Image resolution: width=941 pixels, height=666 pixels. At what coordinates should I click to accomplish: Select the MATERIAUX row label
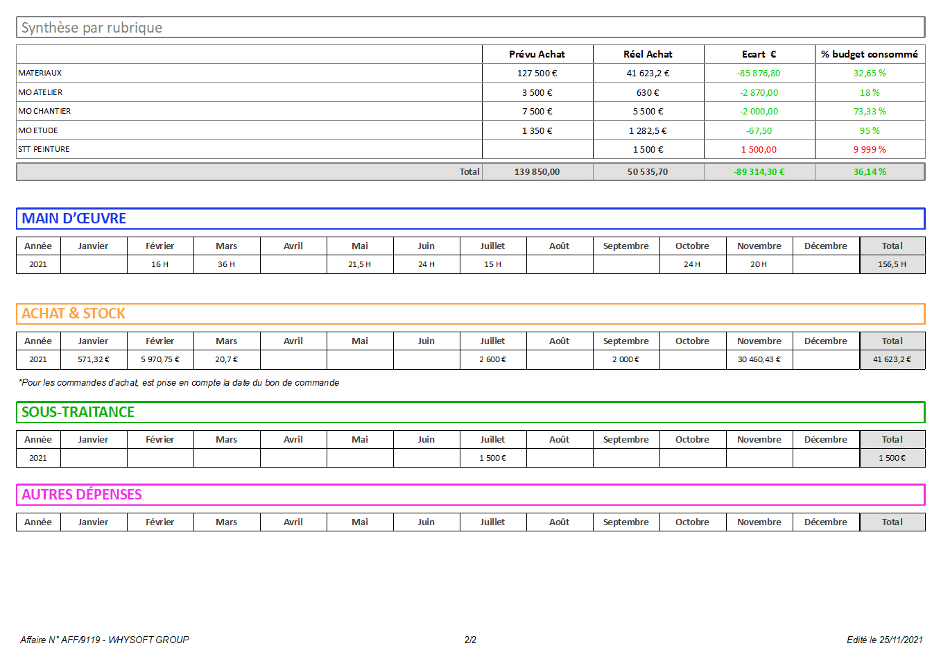40,73
